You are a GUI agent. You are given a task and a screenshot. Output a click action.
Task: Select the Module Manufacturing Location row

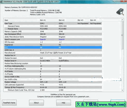pyautogui.click(x=53, y=63)
